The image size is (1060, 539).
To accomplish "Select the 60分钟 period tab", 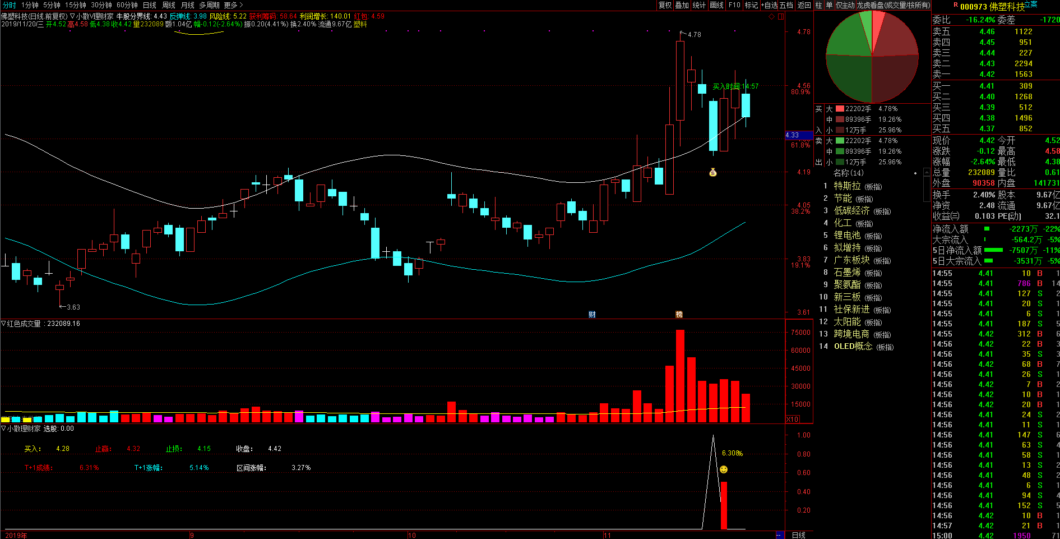I will [x=127, y=5].
